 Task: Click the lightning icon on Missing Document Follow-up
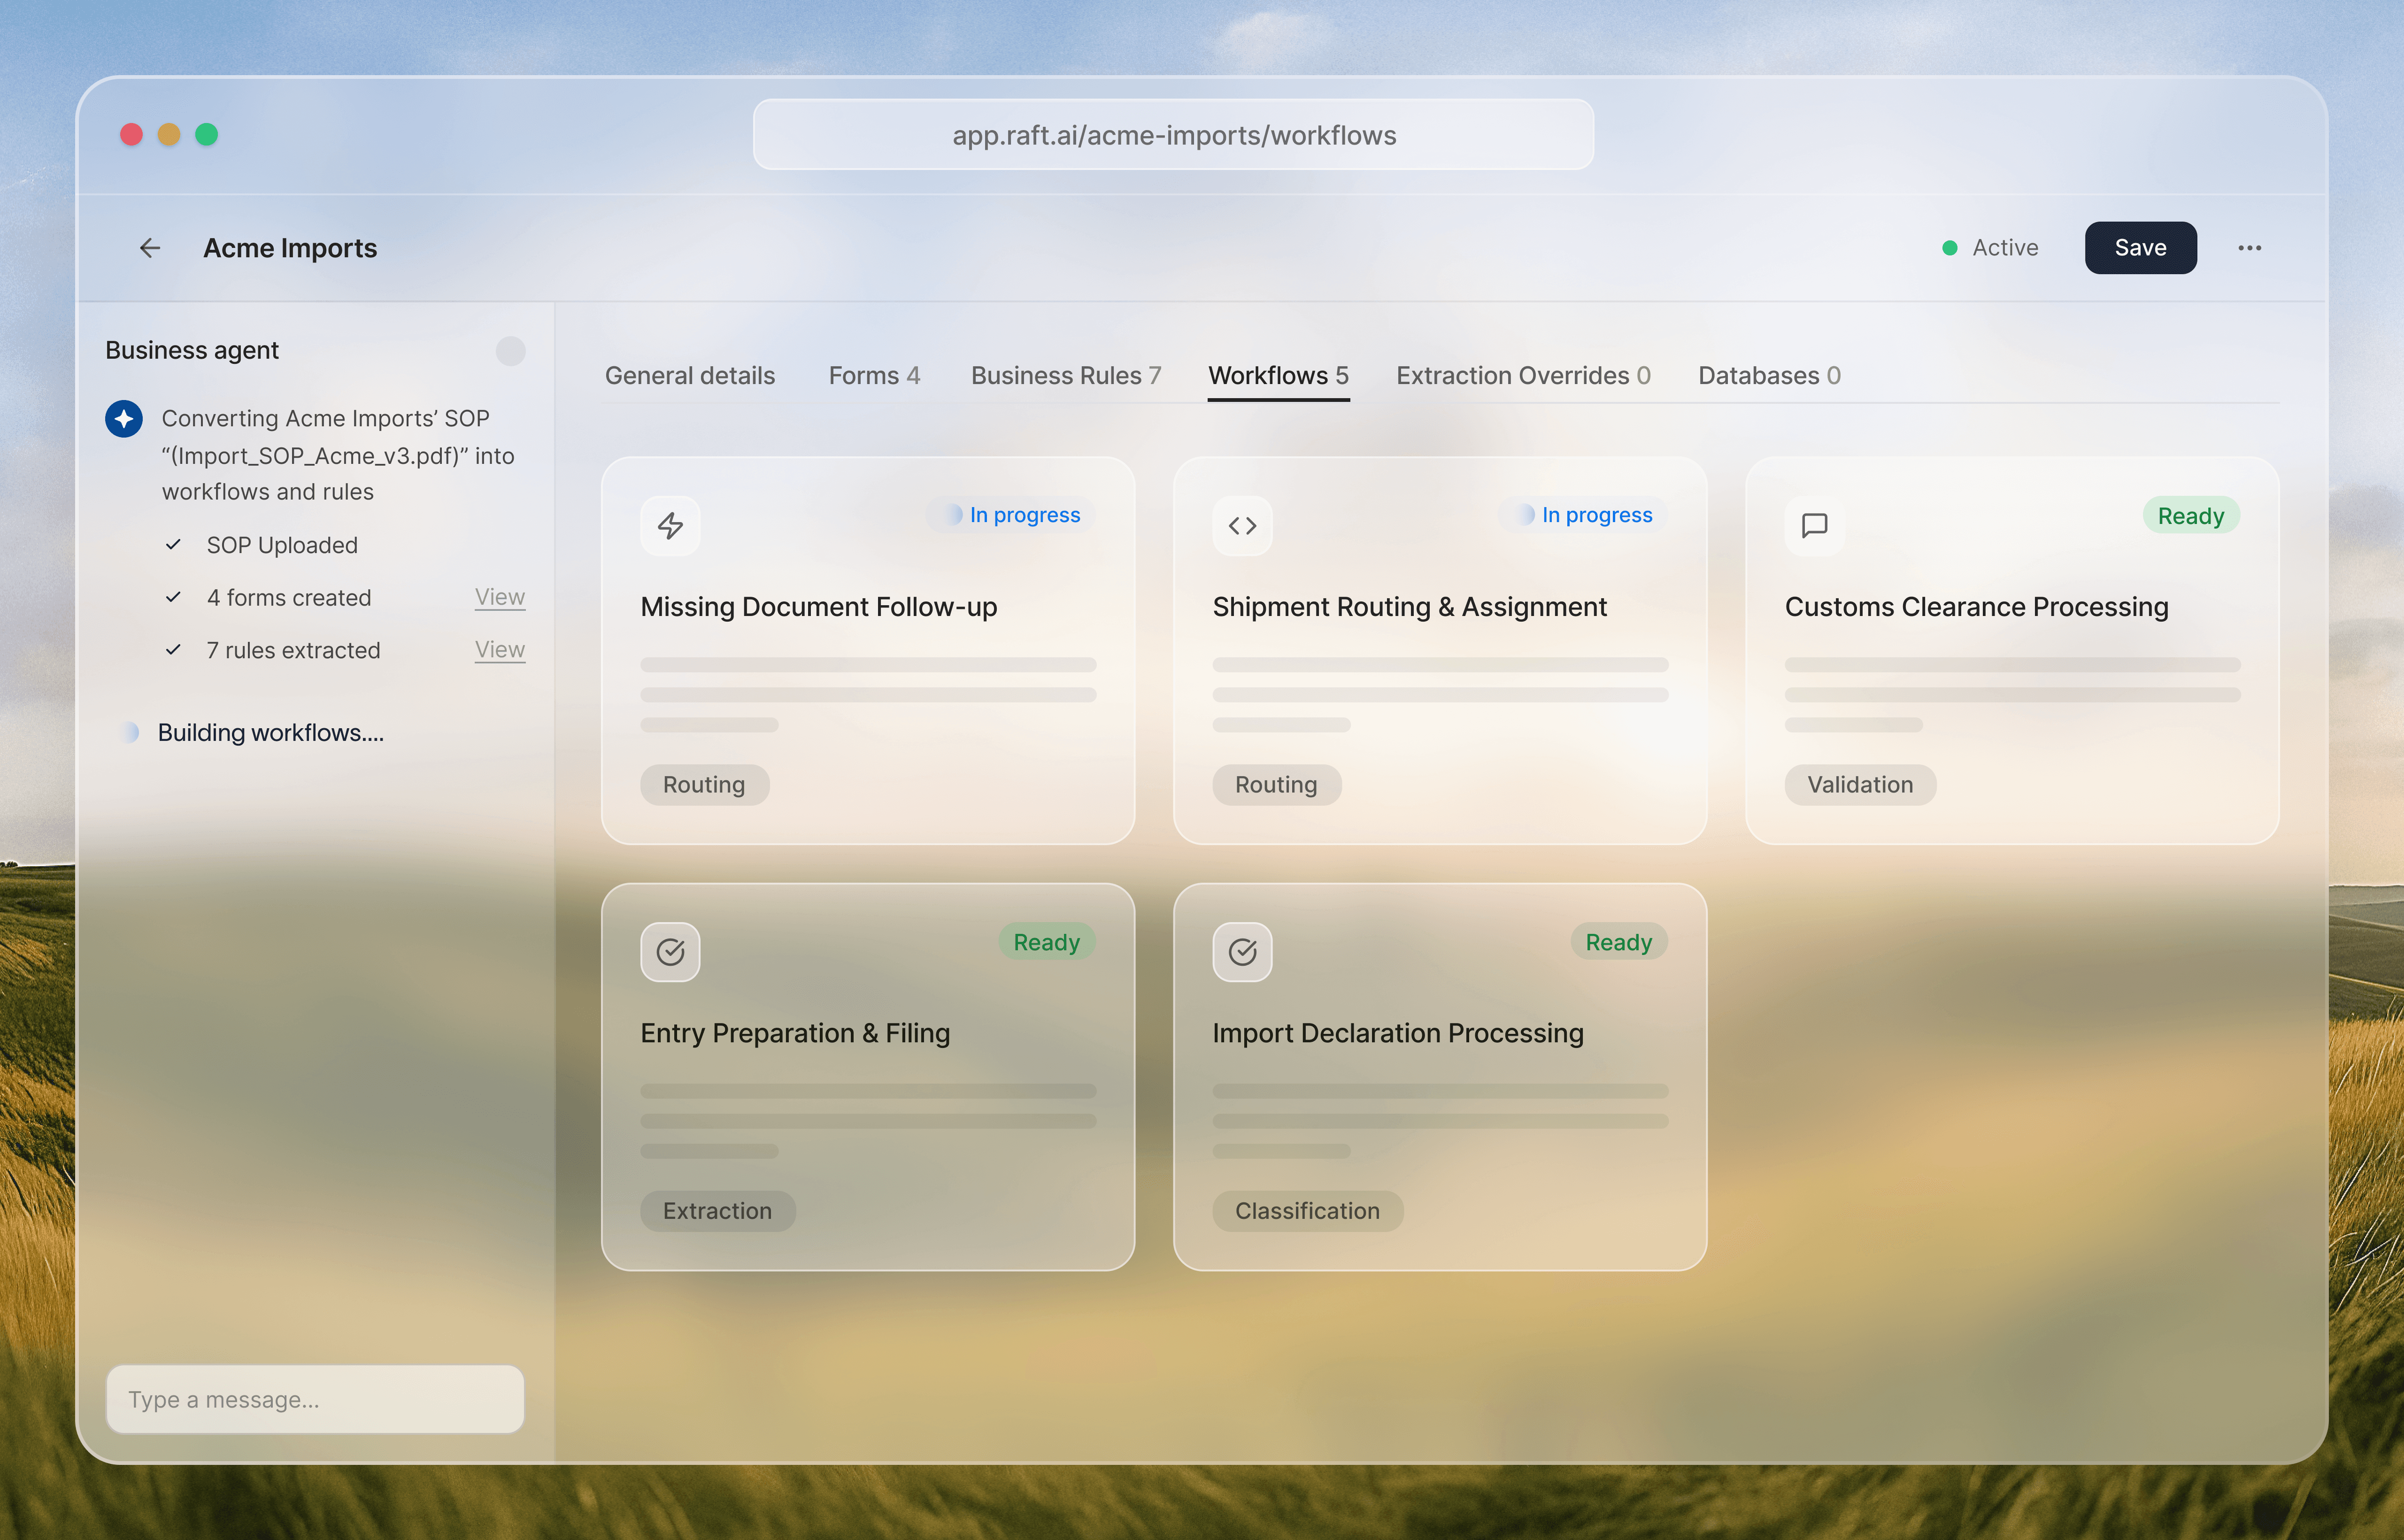point(670,526)
